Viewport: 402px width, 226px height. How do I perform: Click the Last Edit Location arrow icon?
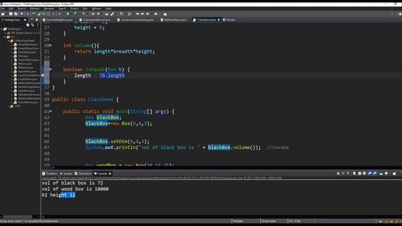(138, 14)
